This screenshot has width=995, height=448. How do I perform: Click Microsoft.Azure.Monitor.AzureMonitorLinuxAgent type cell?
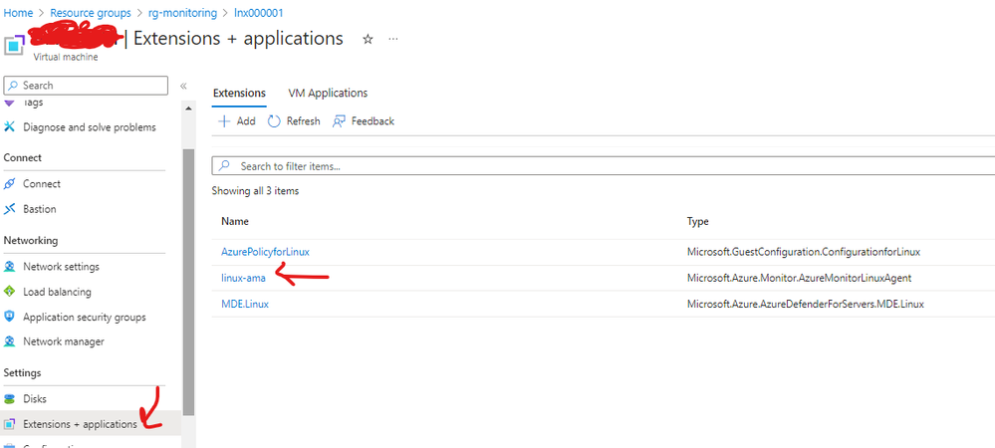click(x=800, y=278)
